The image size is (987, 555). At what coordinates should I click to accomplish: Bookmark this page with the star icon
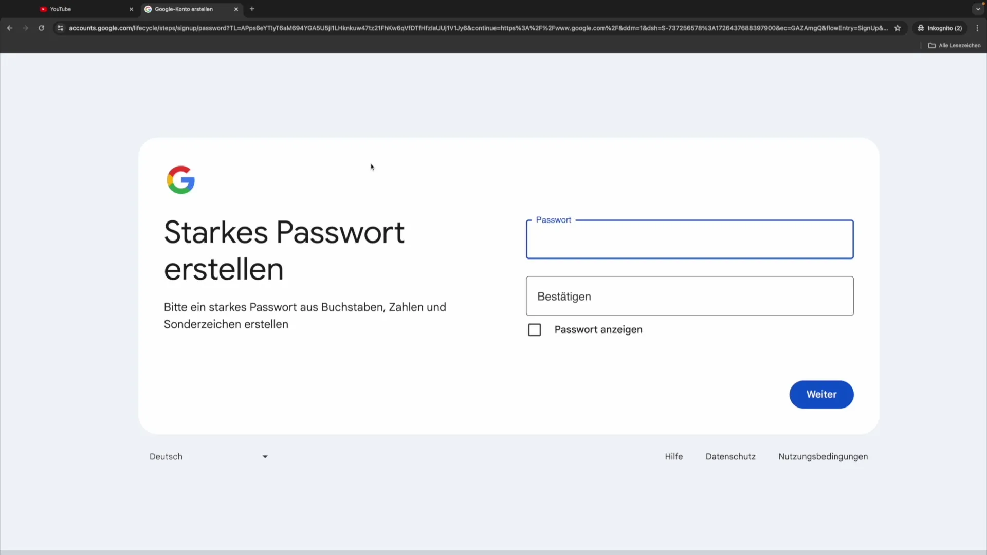898,28
